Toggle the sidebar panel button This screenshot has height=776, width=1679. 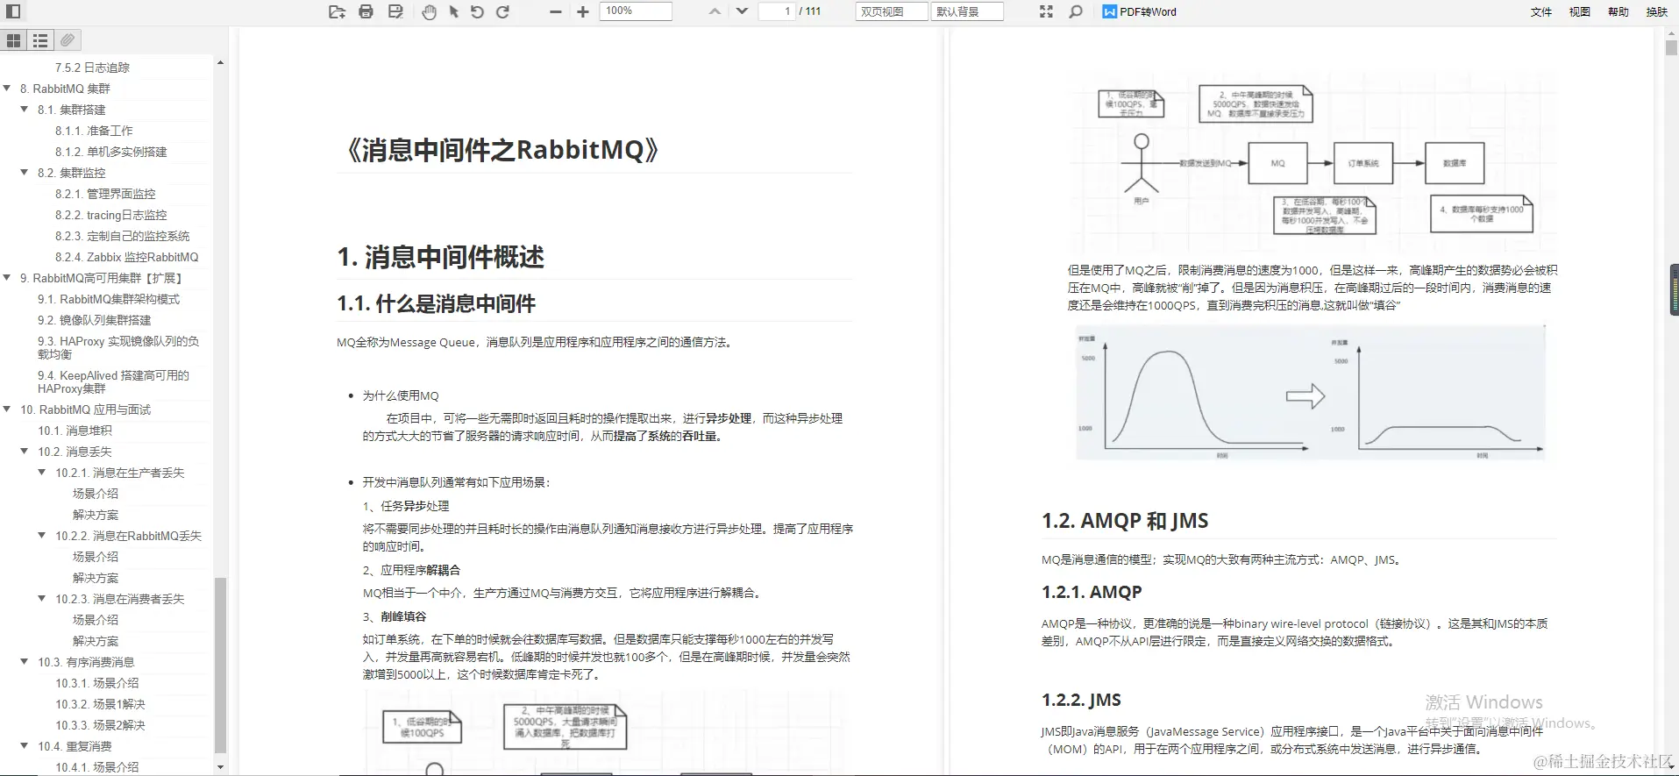13,11
